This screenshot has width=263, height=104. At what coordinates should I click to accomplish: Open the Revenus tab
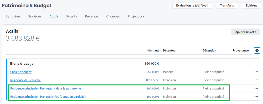pyautogui.click(x=92, y=16)
